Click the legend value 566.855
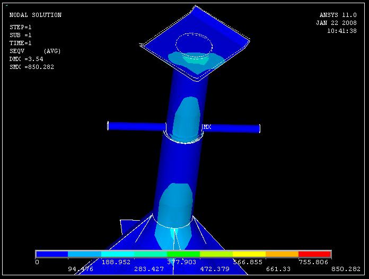The width and height of the screenshot is (369, 279). pyautogui.click(x=248, y=262)
